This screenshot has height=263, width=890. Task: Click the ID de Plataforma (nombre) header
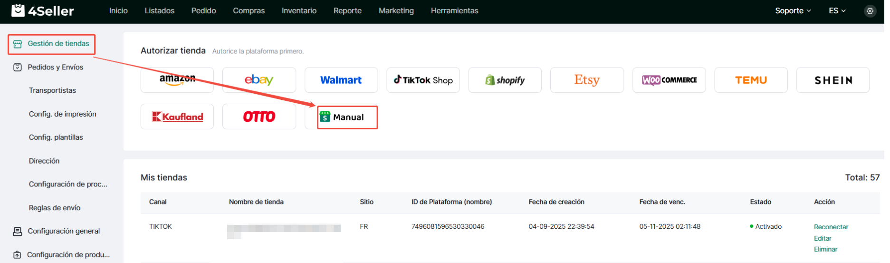click(451, 202)
